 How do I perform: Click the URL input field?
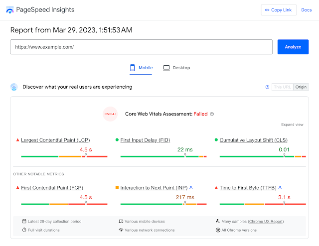click(141, 47)
